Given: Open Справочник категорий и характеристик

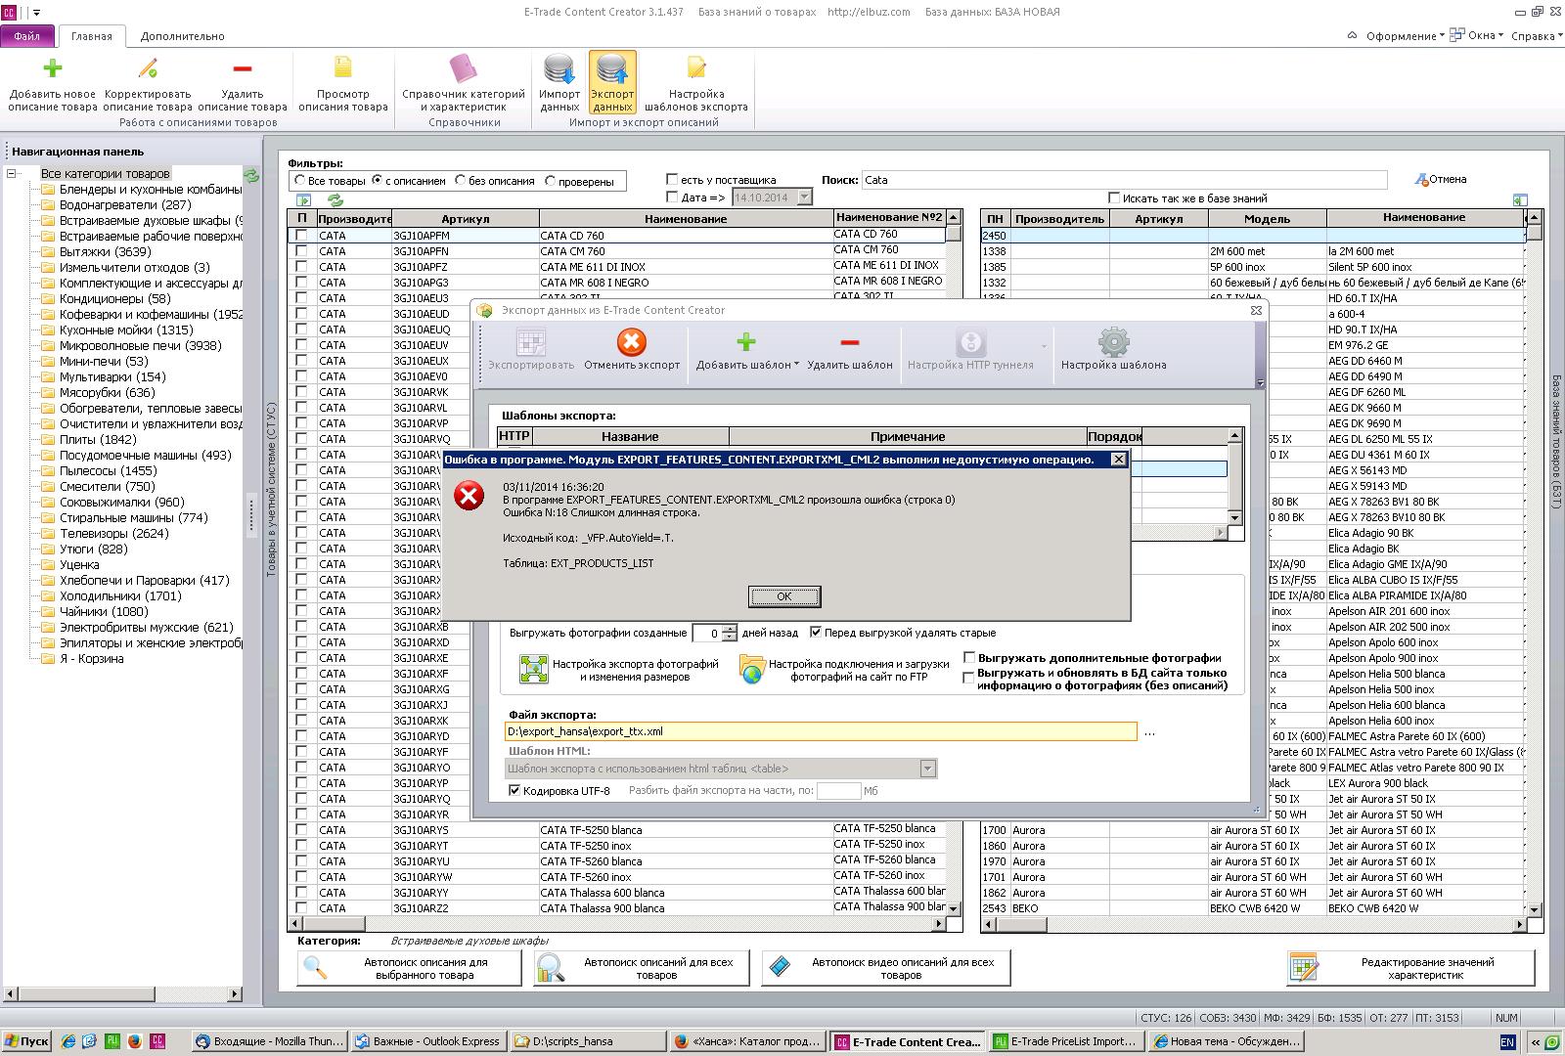Looking at the screenshot, I should (x=464, y=83).
